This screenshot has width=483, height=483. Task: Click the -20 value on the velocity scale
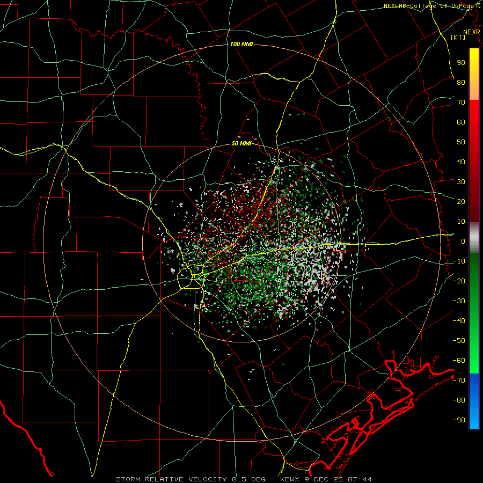click(x=459, y=281)
